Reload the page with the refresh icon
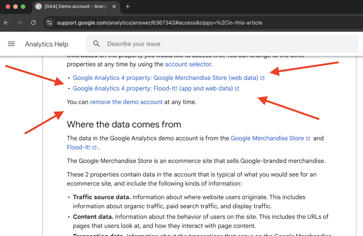 pyautogui.click(x=33, y=23)
